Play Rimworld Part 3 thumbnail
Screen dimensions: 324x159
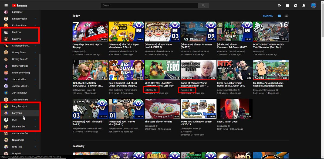point(90,109)
